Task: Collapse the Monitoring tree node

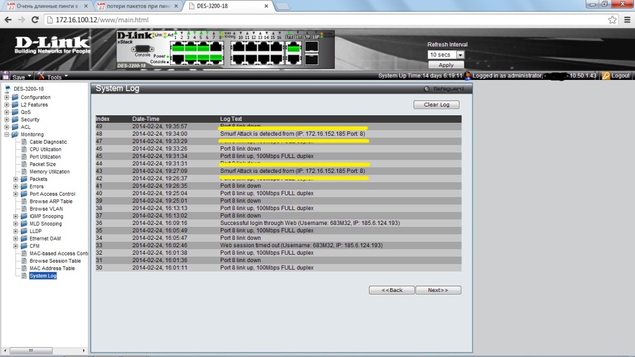Action: tap(7, 134)
